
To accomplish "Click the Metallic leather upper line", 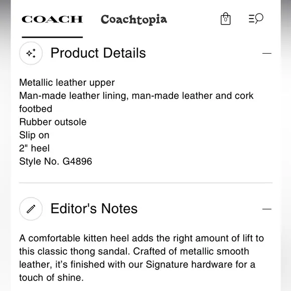I will pos(67,83).
